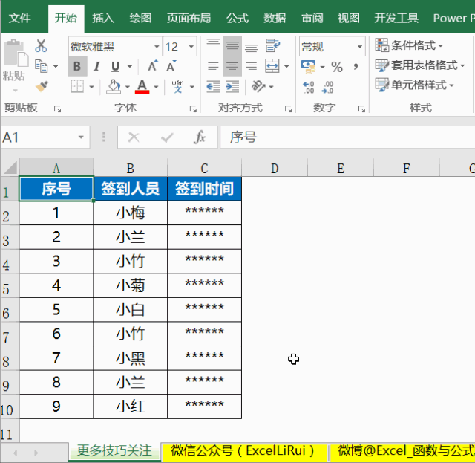Align text right
Image resolution: width=475 pixels, height=463 pixels.
pyautogui.click(x=252, y=66)
